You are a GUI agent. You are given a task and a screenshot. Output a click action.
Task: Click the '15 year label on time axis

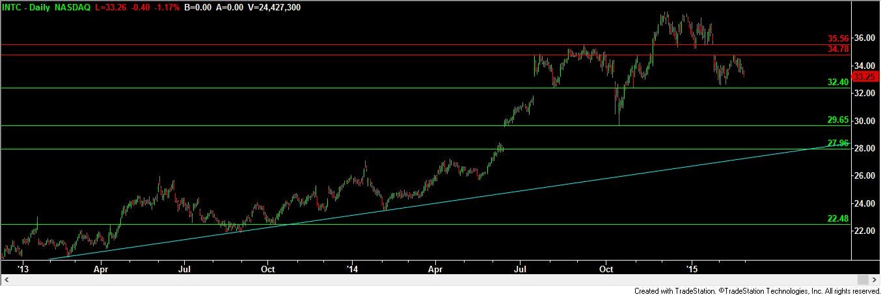coord(692,268)
